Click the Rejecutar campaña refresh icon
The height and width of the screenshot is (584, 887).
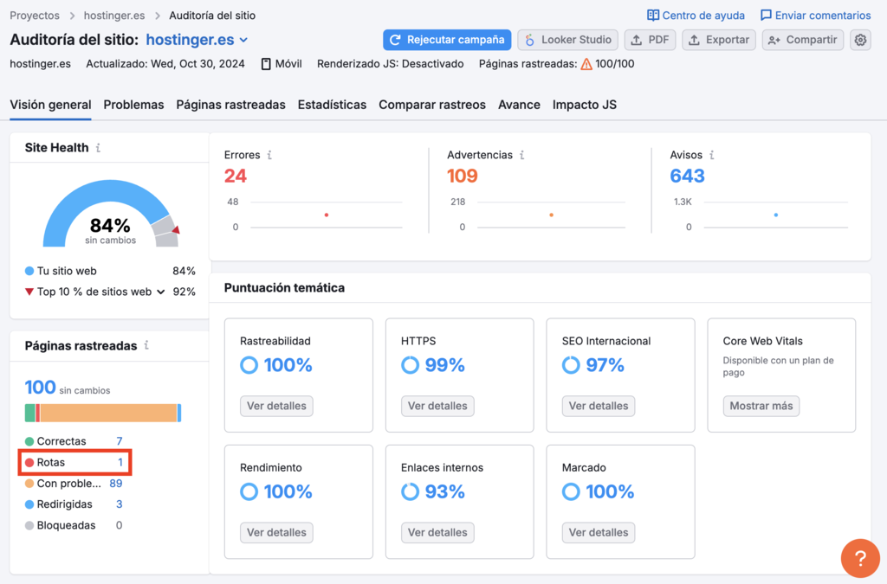(397, 40)
